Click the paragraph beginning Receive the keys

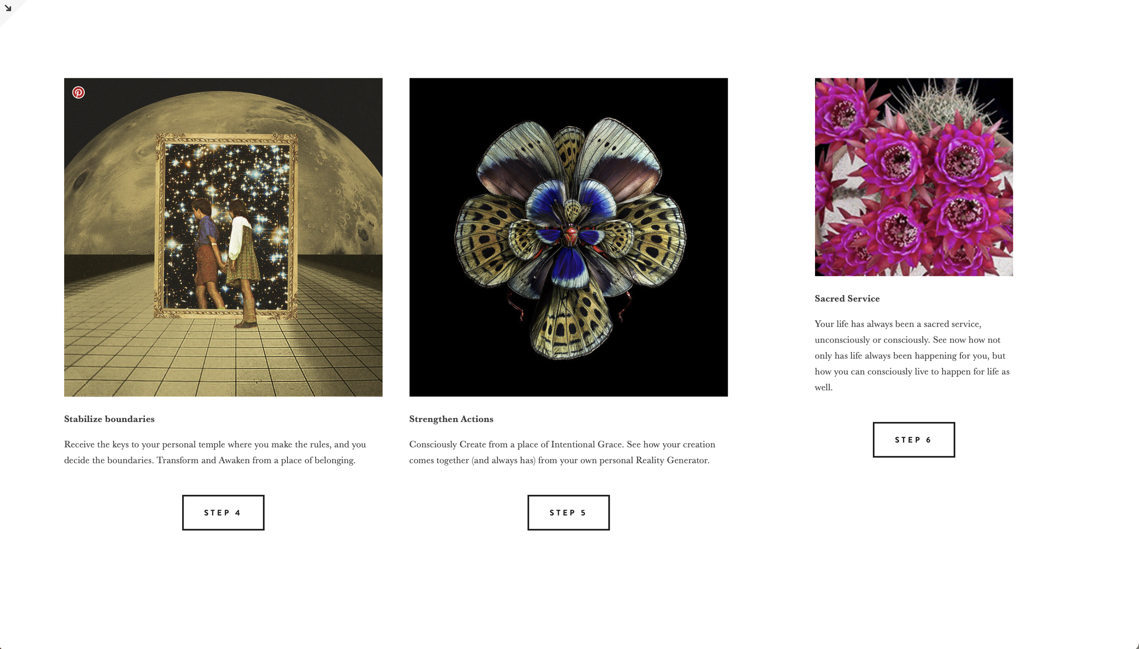click(x=215, y=452)
